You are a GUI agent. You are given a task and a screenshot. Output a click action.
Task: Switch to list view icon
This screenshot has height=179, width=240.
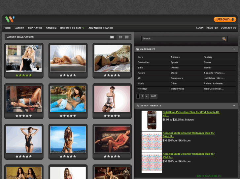click(x=127, y=37)
